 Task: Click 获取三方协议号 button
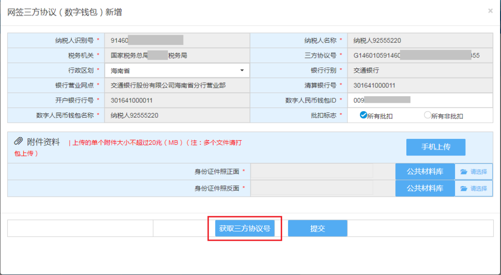(245, 229)
